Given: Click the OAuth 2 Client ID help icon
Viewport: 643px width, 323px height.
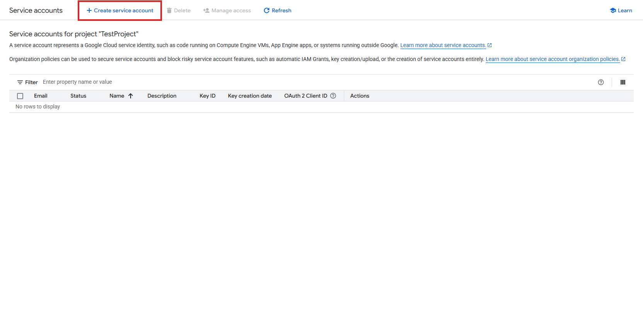Looking at the screenshot, I should (x=333, y=96).
